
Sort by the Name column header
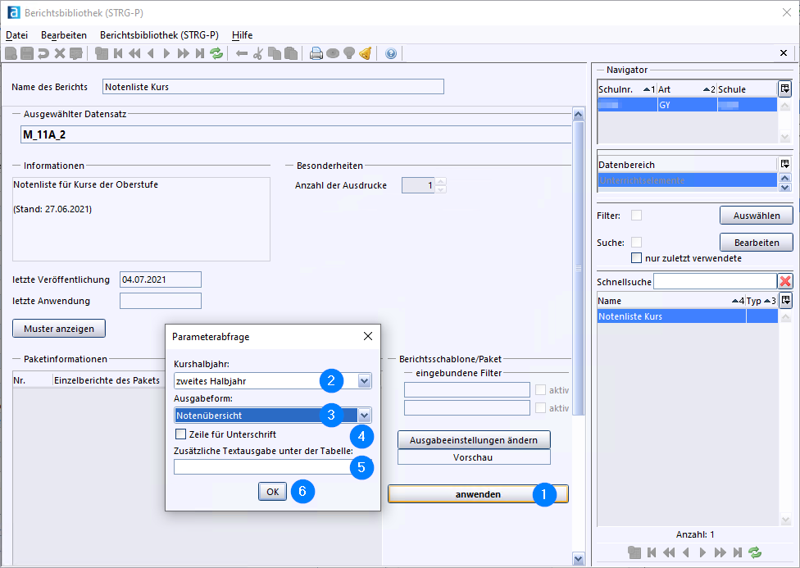click(x=671, y=301)
